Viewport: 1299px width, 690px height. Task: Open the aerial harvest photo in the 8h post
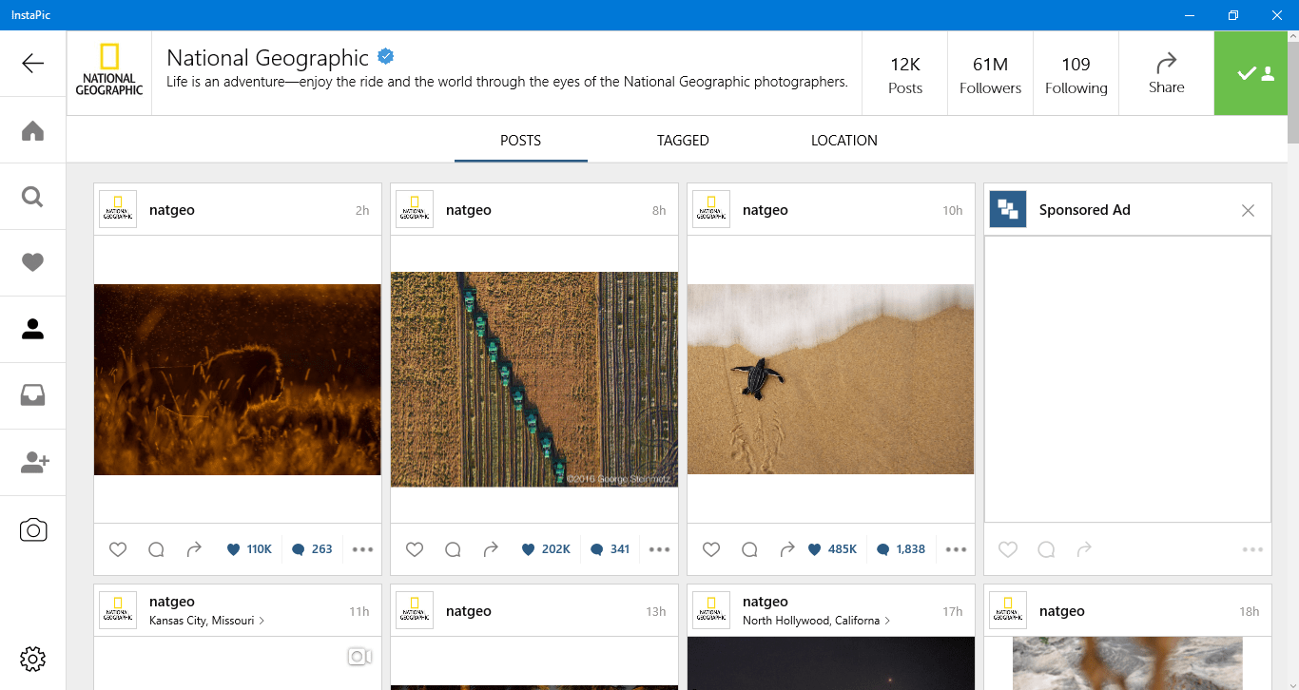point(534,379)
